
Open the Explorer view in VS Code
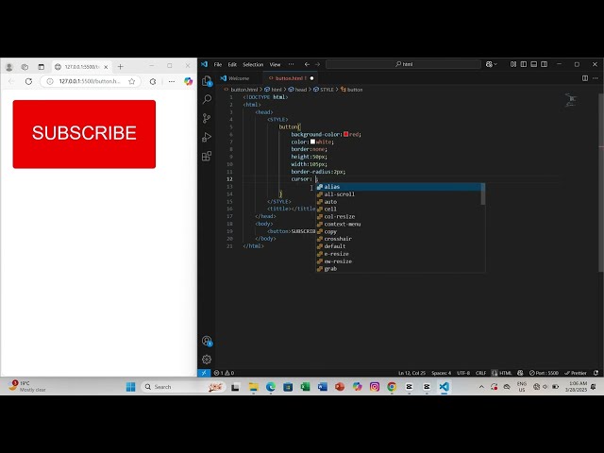[x=207, y=81]
